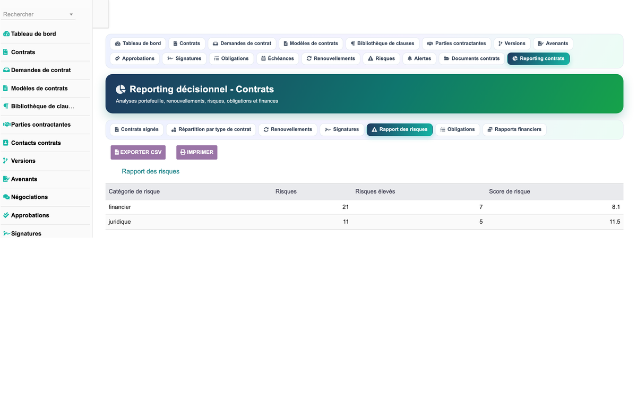Click the shapes icon on Répartition par type tab
Image resolution: width=637 pixels, height=394 pixels.
pyautogui.click(x=174, y=129)
